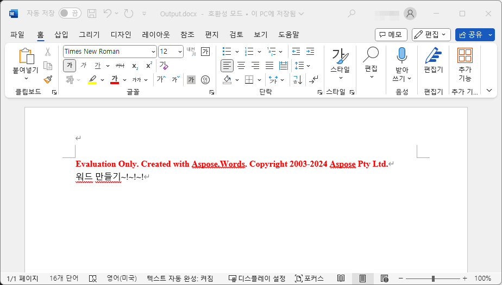Insert enclosed character
502x285 pixels.
[205, 80]
